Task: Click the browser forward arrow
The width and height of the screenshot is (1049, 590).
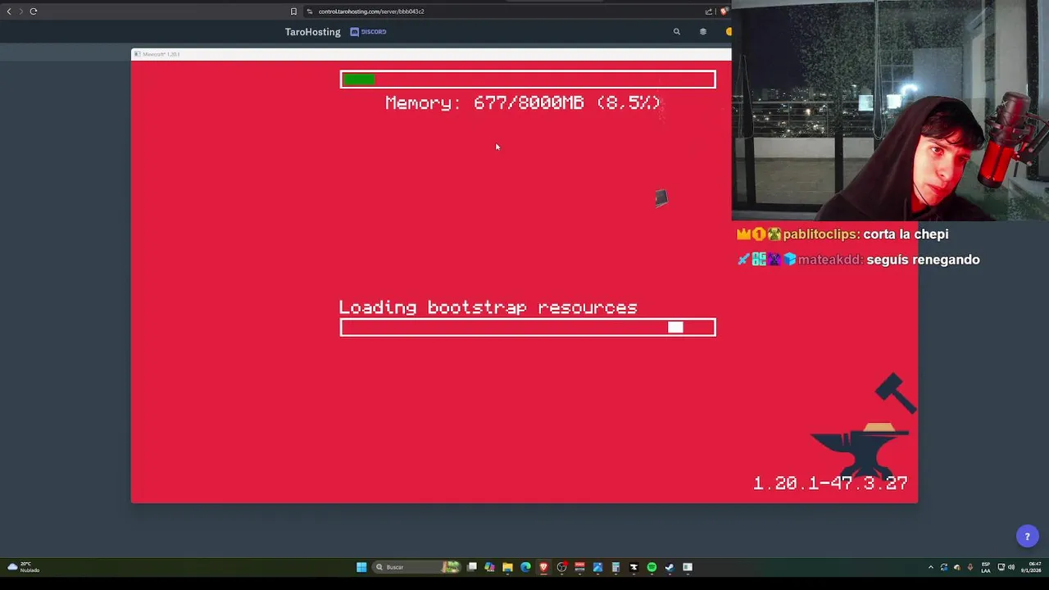Action: pos(21,11)
